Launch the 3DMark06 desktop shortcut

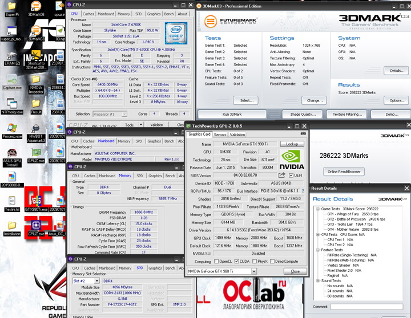point(36,9)
